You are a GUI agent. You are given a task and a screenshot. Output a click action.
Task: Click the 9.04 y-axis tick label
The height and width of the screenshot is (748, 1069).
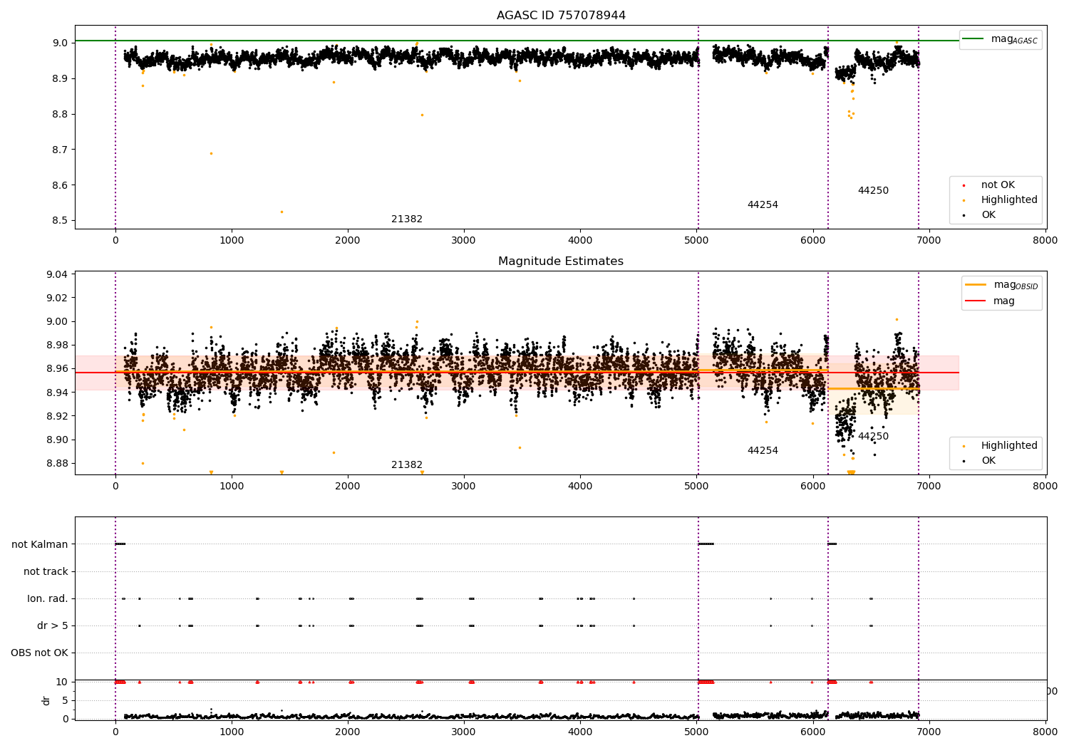click(57, 274)
